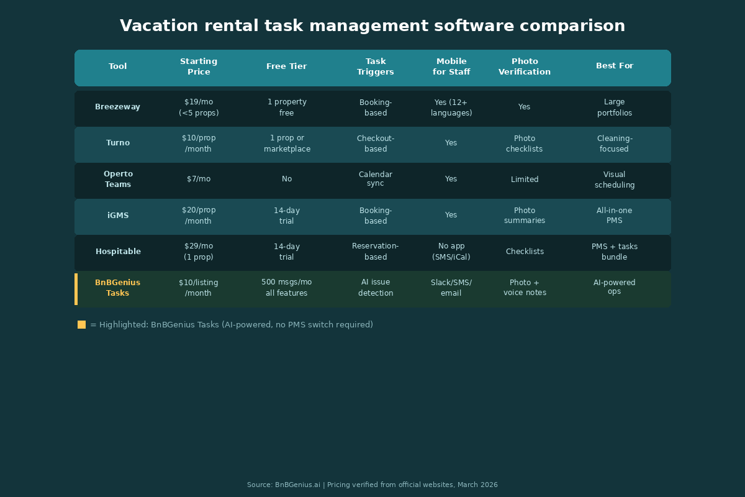Click the highlighted 'BnBGenius Tasks' name
The height and width of the screenshot is (497, 745).
(117, 288)
